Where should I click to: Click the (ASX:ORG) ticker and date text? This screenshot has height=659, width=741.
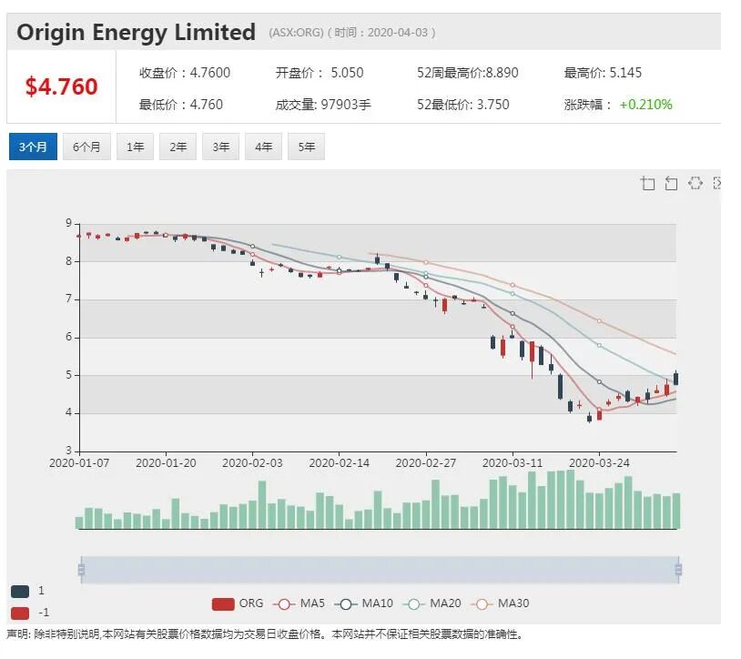click(352, 33)
